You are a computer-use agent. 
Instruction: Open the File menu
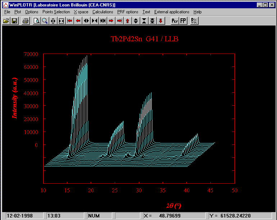click(7, 12)
